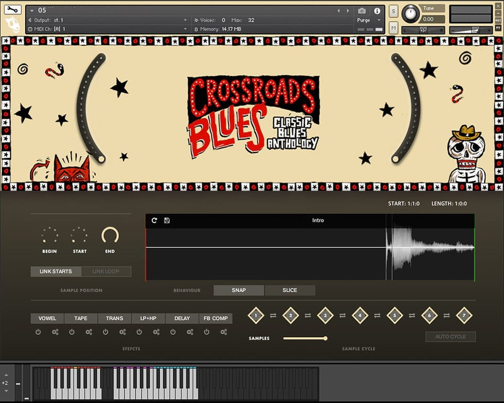Switch to SLICE behaviour
This screenshot has width=504, height=403.
tap(290, 290)
